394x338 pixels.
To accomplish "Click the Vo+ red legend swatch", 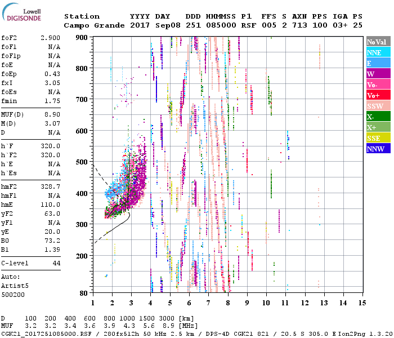I will point(378,95).
